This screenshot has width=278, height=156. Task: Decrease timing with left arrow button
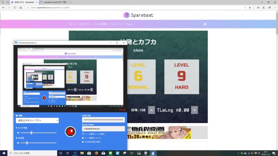(152, 110)
